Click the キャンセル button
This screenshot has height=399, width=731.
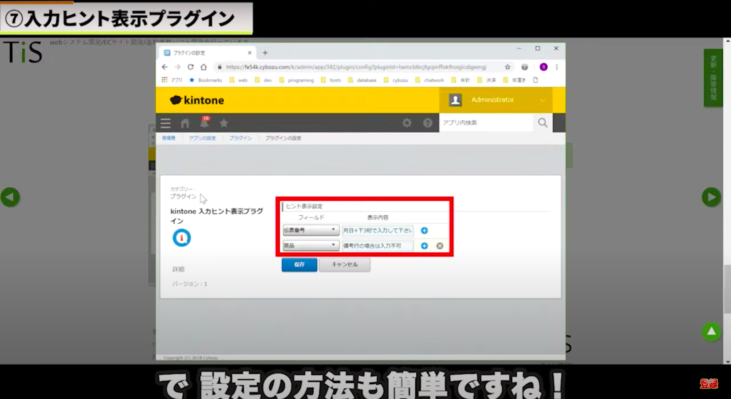click(344, 264)
